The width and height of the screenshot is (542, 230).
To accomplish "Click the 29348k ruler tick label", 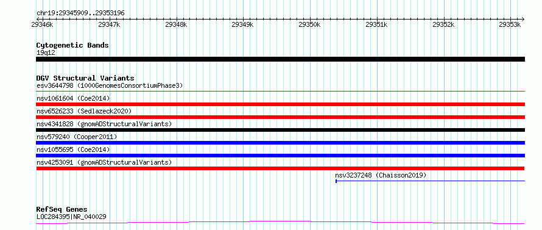I will click(177, 24).
